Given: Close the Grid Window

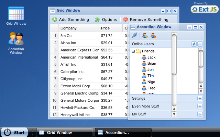Looking at the screenshot, I should (175, 11).
